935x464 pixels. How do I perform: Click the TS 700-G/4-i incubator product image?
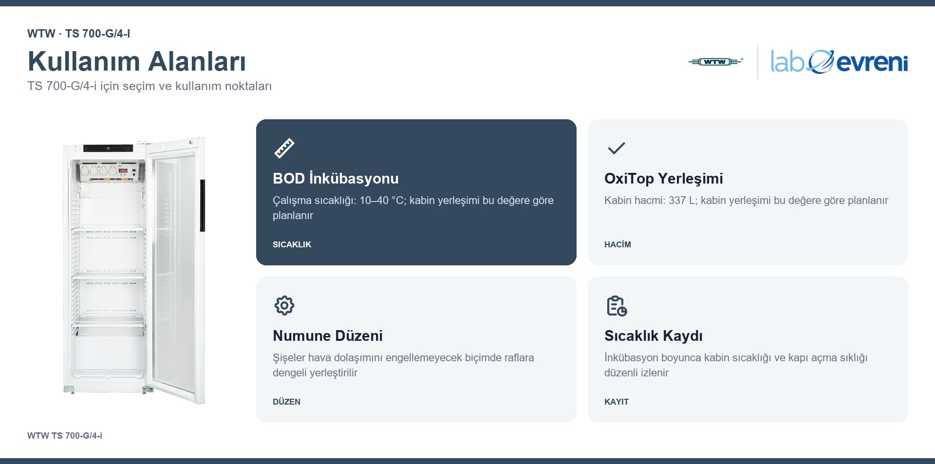[134, 270]
